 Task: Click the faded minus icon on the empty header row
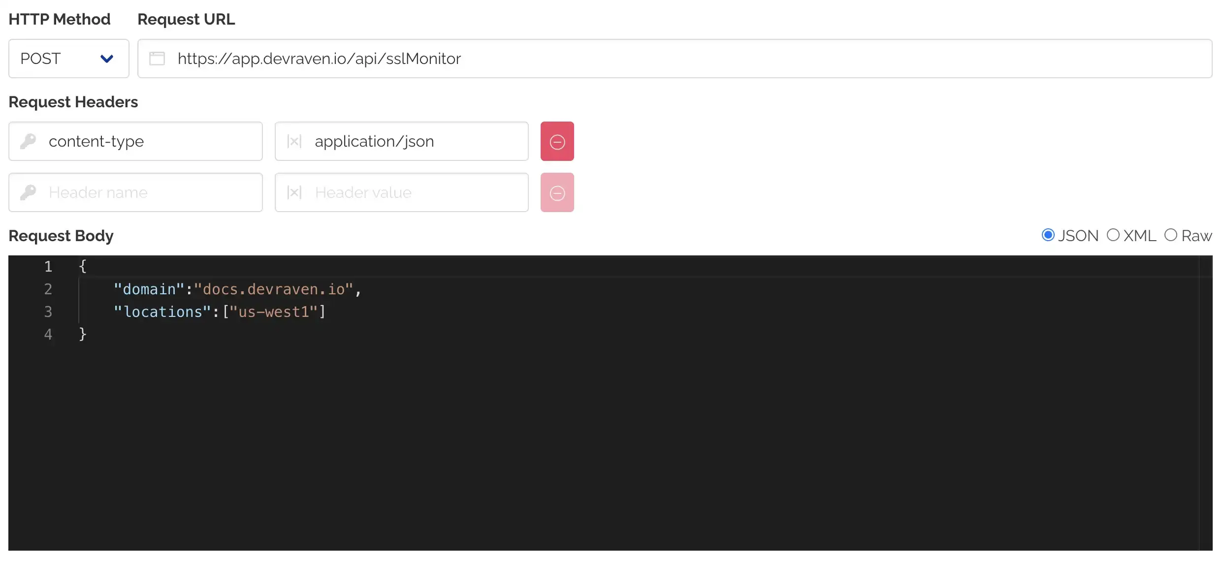[557, 192]
